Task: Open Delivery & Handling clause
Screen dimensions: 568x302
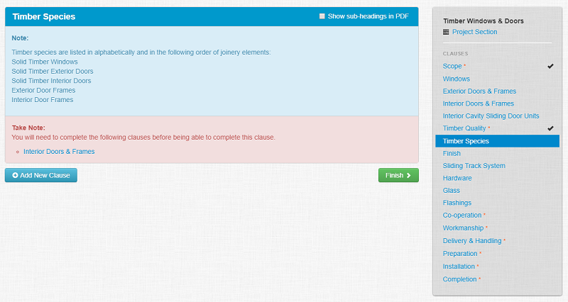Action: pos(472,241)
